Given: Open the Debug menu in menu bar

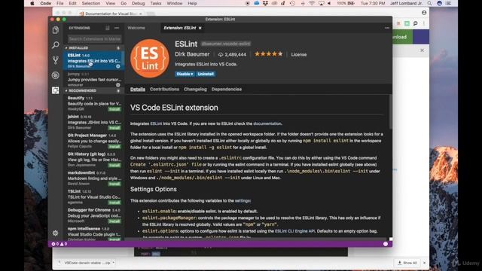Looking at the screenshot, I should [138, 3].
